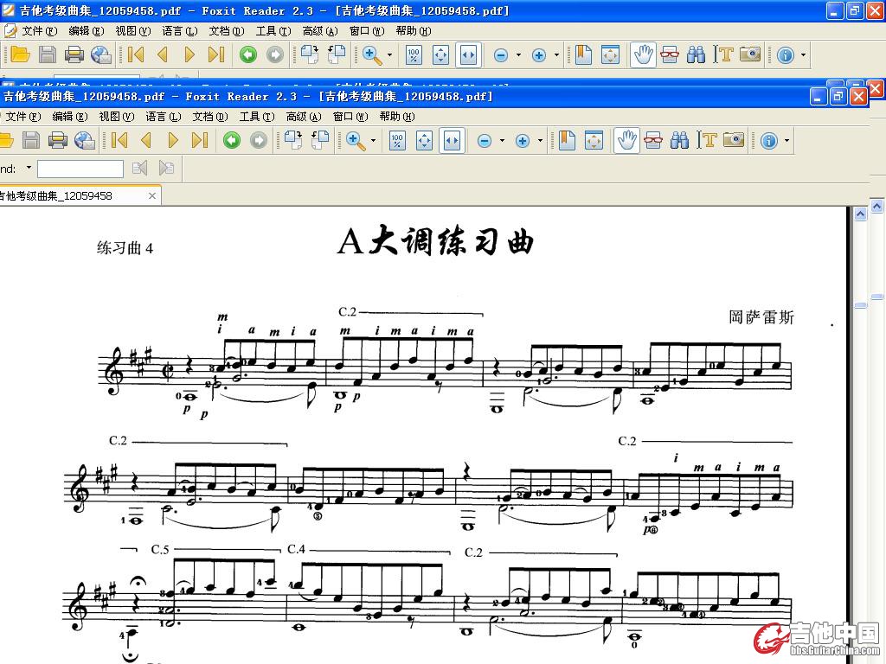The width and height of the screenshot is (886, 664).
Task: Click Fit Width icon in front window
Action: coord(452,140)
